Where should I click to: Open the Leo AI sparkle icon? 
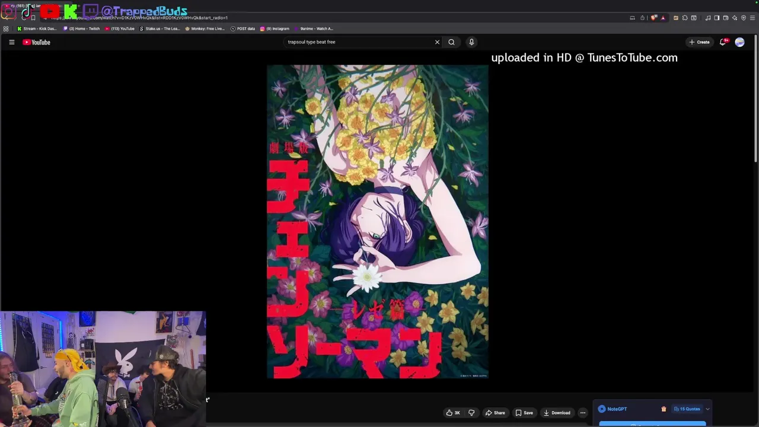tap(734, 18)
